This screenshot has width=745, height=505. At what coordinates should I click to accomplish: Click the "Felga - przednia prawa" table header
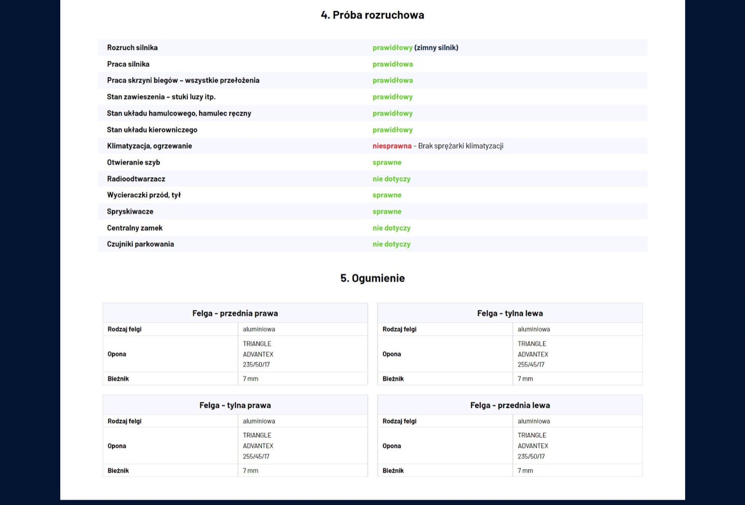[x=235, y=314]
